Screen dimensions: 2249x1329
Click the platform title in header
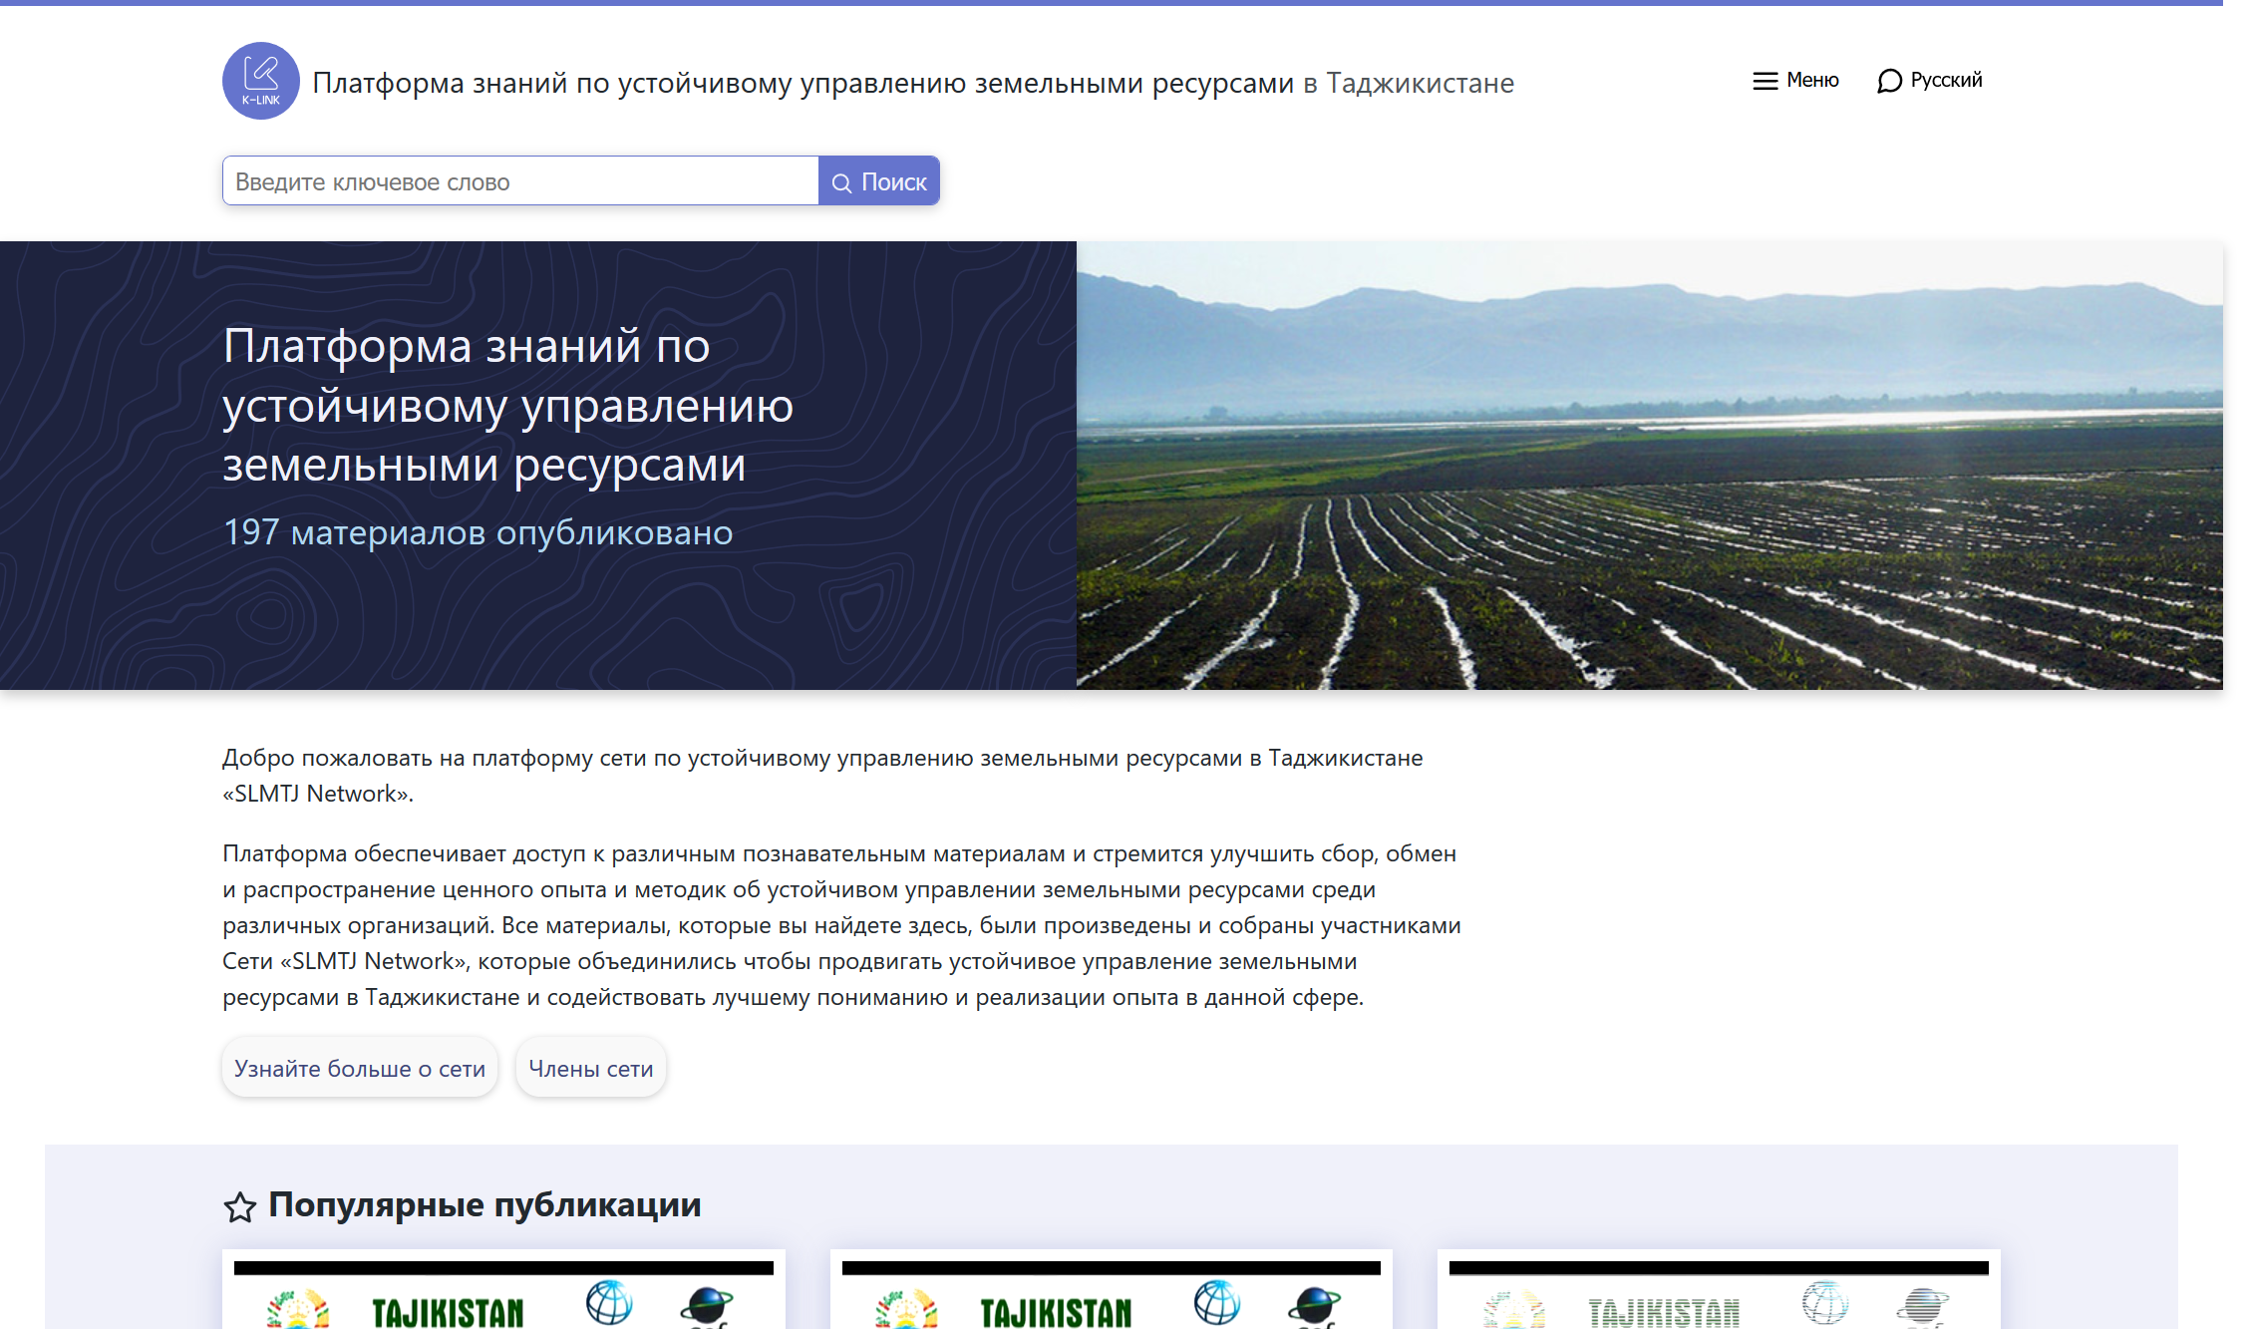click(912, 83)
